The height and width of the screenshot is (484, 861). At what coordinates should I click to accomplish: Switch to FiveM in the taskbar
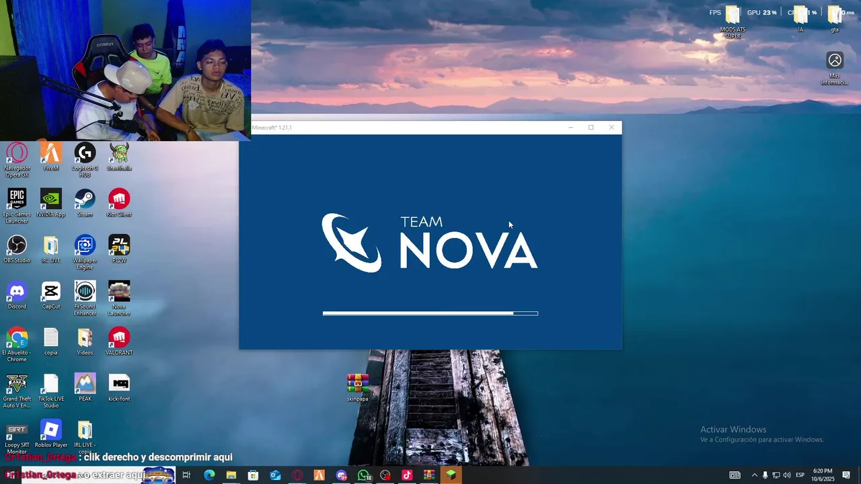(x=319, y=475)
